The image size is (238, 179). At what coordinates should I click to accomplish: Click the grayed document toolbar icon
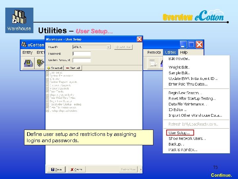153,63
